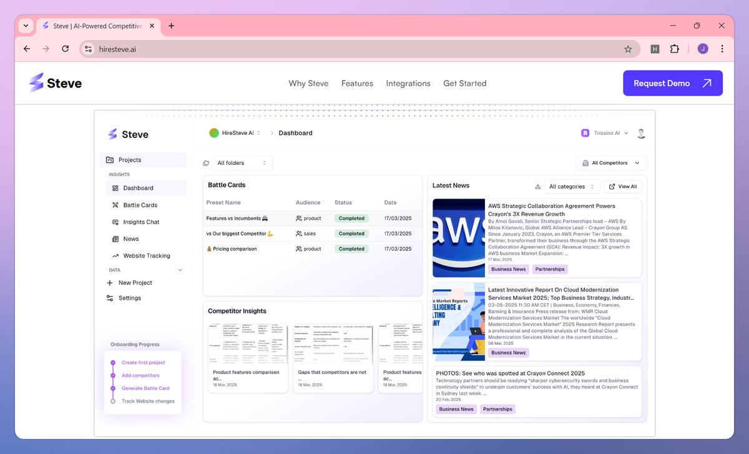Focus the address bar showing hiresteve.ai
This screenshot has height=454, width=749.
(359, 49)
